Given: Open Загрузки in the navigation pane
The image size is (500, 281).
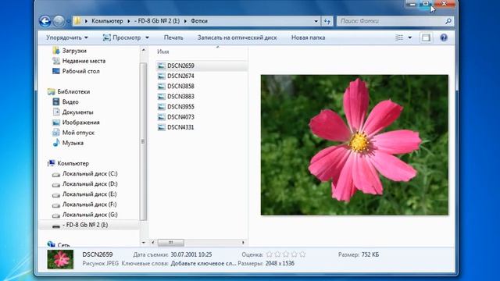Looking at the screenshot, I should (x=74, y=51).
